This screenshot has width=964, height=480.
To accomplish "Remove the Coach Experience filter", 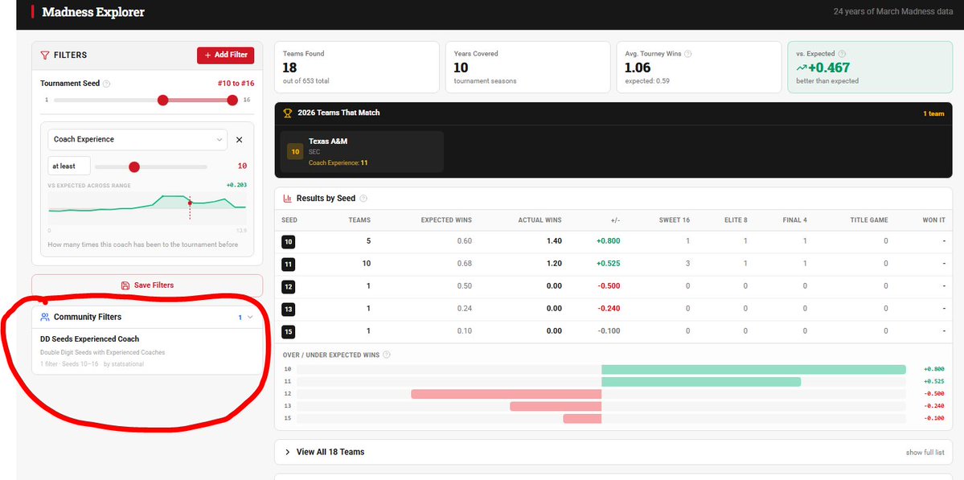I will (x=239, y=140).
